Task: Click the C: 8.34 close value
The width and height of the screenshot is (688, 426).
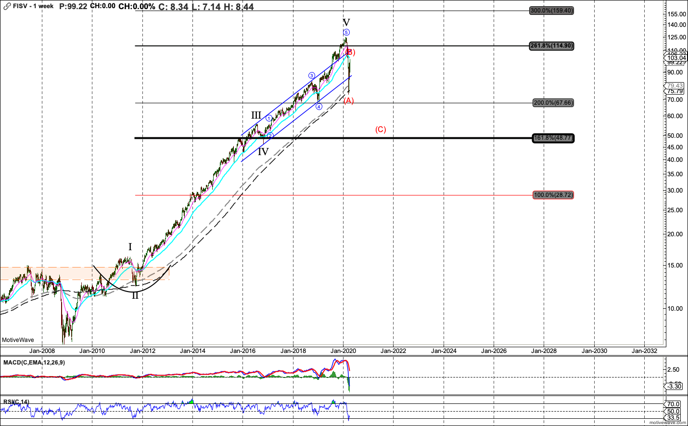Action: (173, 7)
